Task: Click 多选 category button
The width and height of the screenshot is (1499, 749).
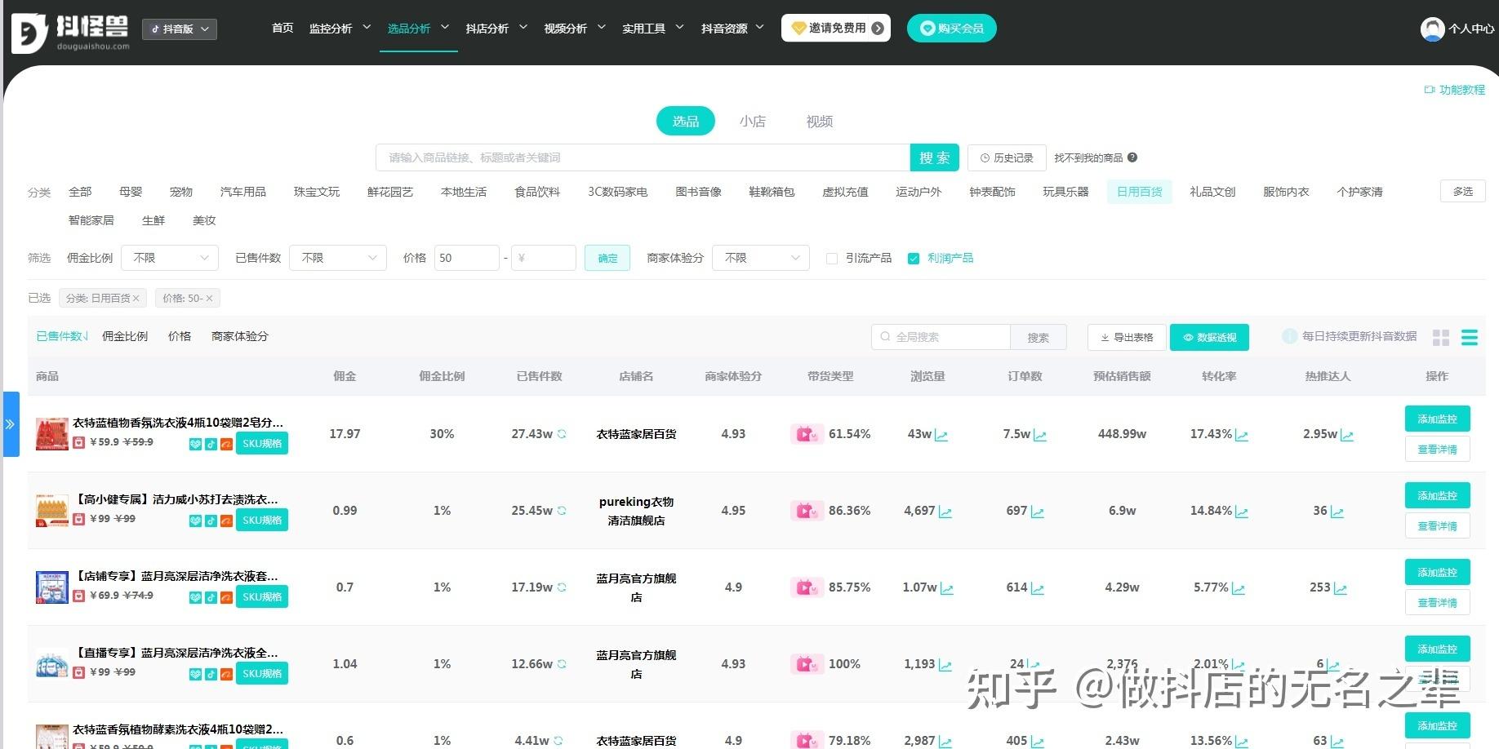Action: click(1463, 191)
